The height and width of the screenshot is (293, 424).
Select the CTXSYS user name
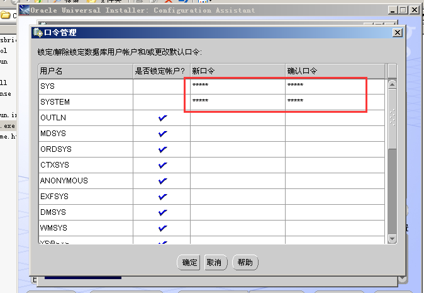[55, 165]
